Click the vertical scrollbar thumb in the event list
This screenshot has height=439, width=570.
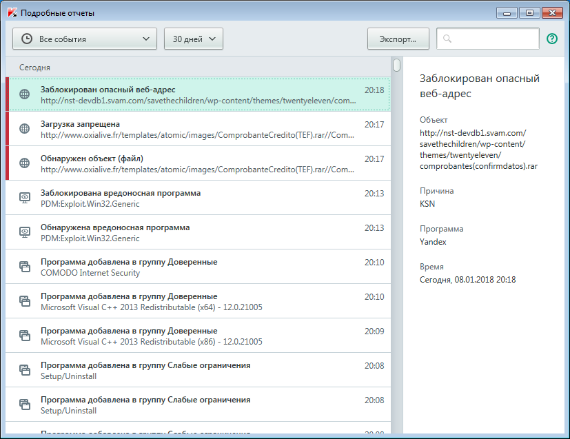click(396, 65)
